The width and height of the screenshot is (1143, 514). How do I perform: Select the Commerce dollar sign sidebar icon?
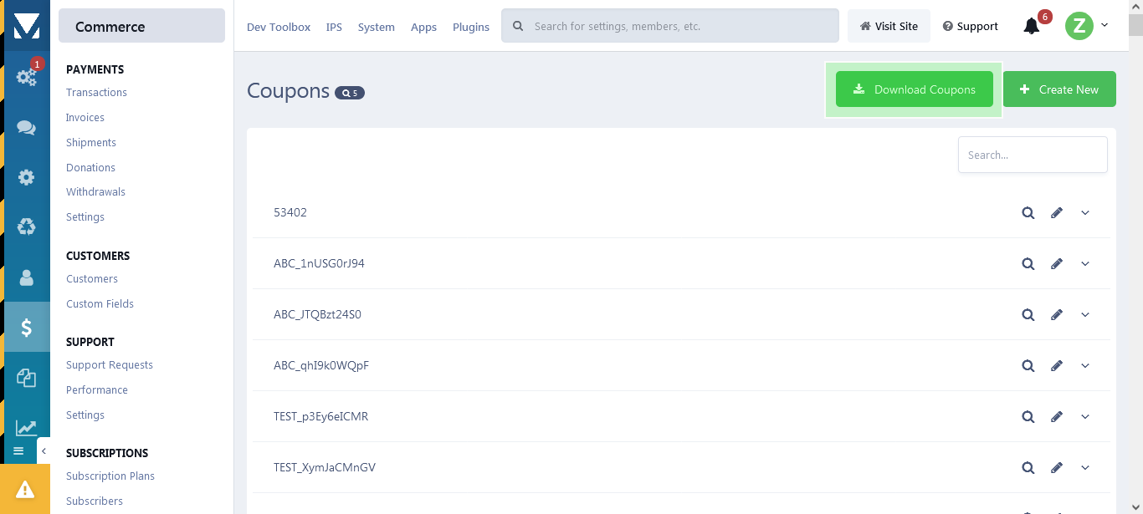[x=27, y=328]
